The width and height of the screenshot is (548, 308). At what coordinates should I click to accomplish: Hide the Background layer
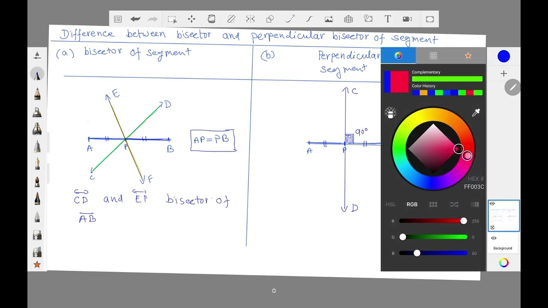(494, 238)
